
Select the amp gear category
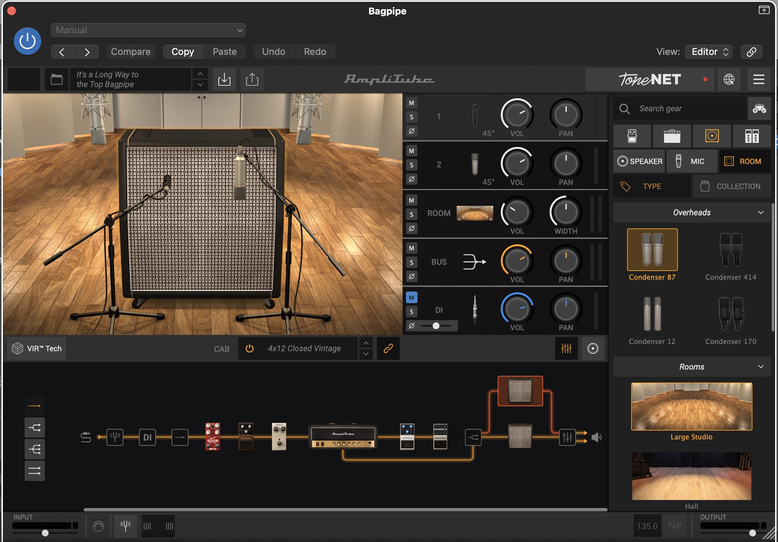click(x=672, y=136)
